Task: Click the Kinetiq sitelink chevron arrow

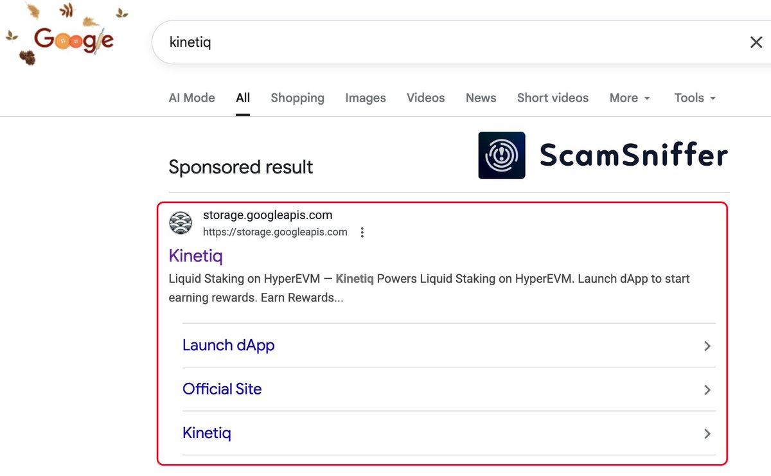Action: [x=707, y=434]
